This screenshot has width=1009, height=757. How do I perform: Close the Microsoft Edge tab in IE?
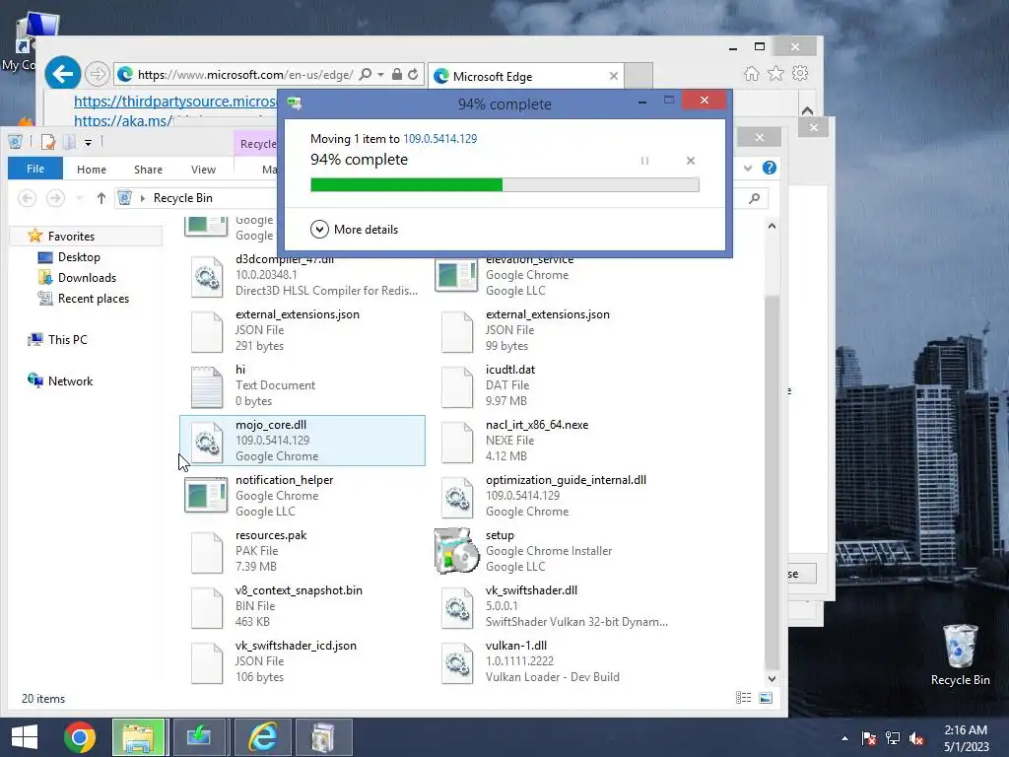pyautogui.click(x=613, y=76)
